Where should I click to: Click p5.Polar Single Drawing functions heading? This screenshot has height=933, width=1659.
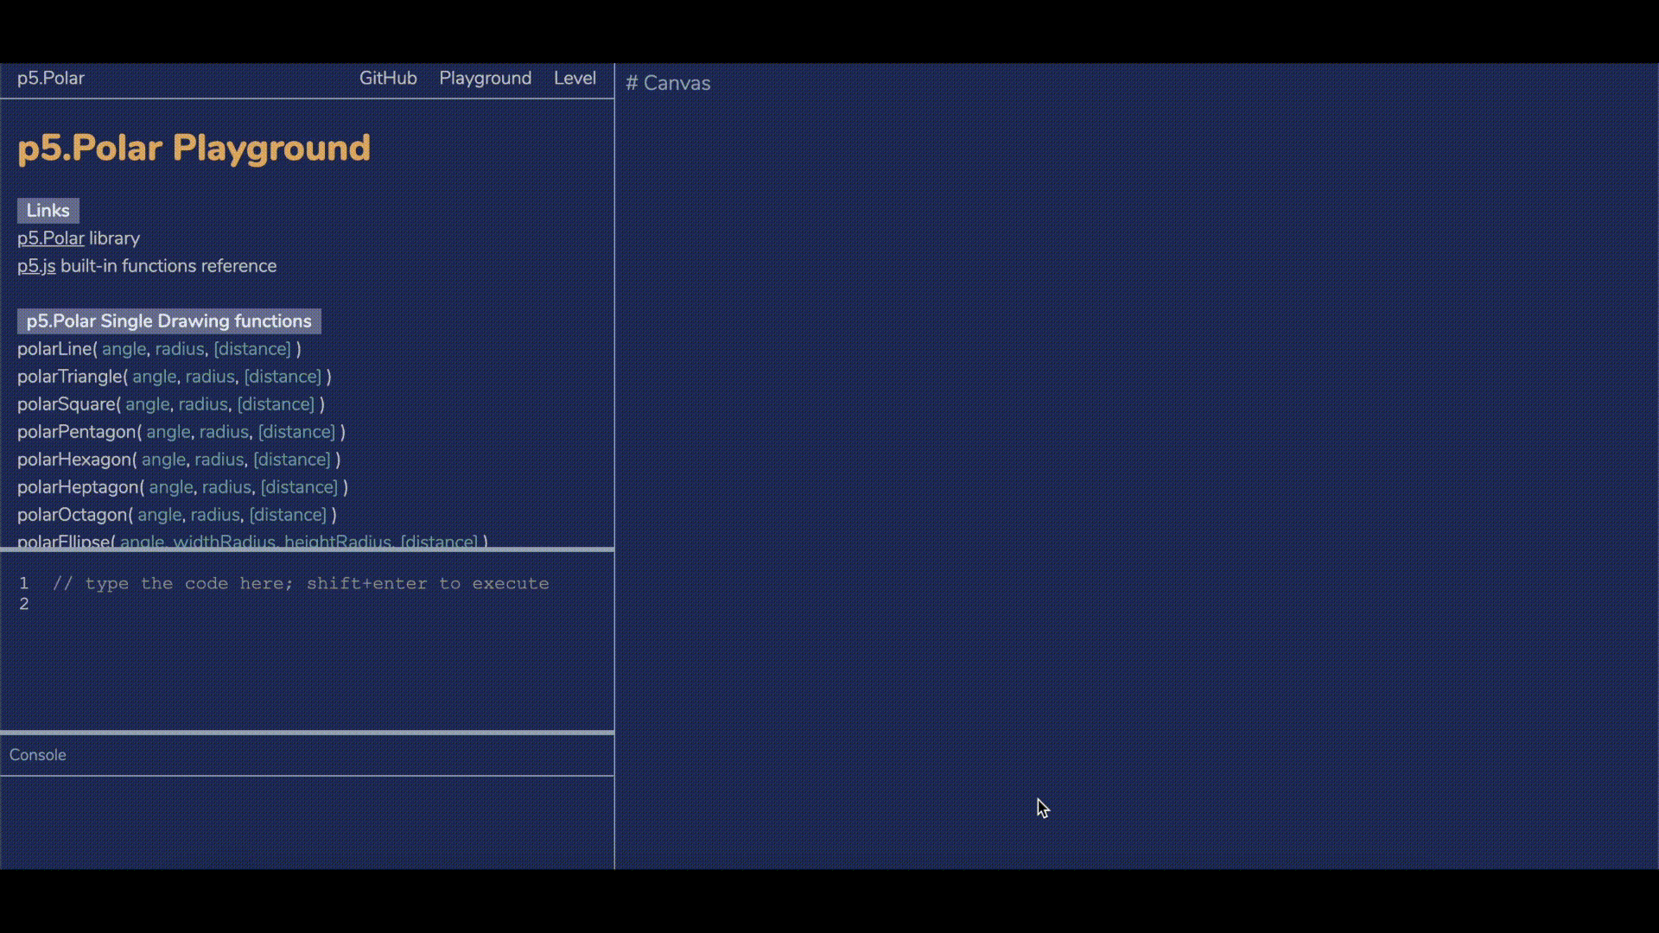click(x=169, y=321)
